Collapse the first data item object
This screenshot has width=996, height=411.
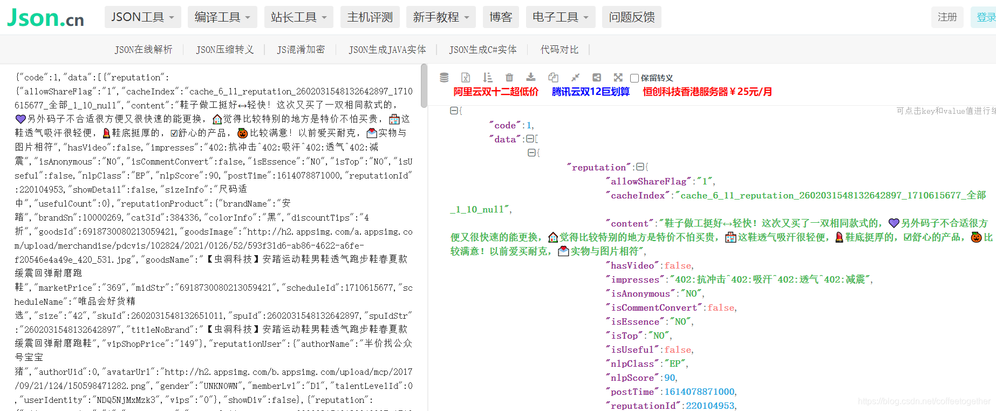[x=531, y=153]
